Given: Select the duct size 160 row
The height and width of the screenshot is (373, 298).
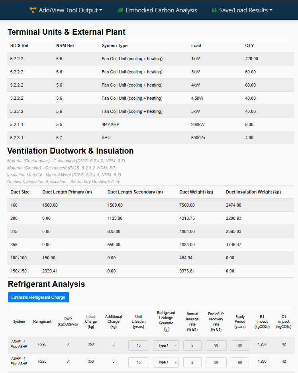Looking at the screenshot, I should click(x=149, y=205).
